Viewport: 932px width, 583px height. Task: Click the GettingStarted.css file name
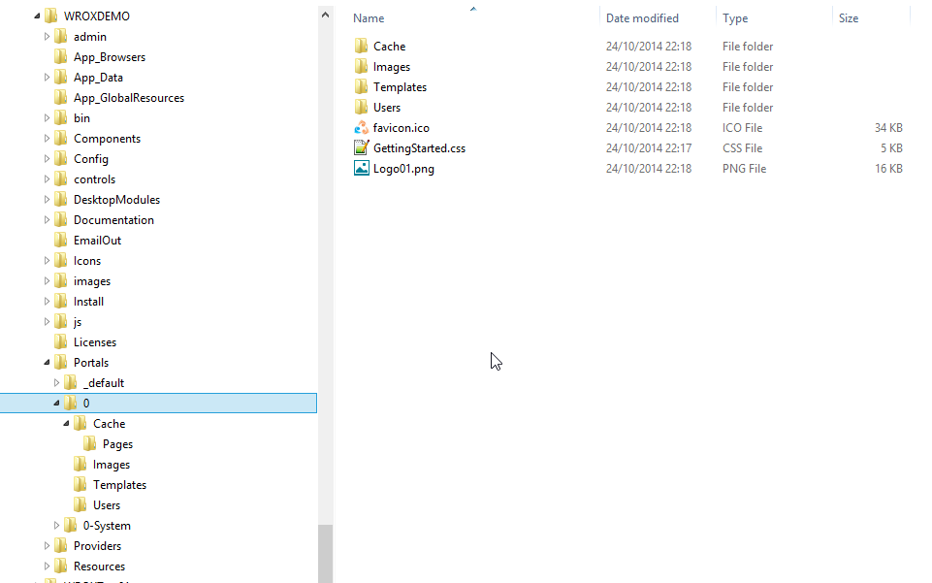click(419, 148)
